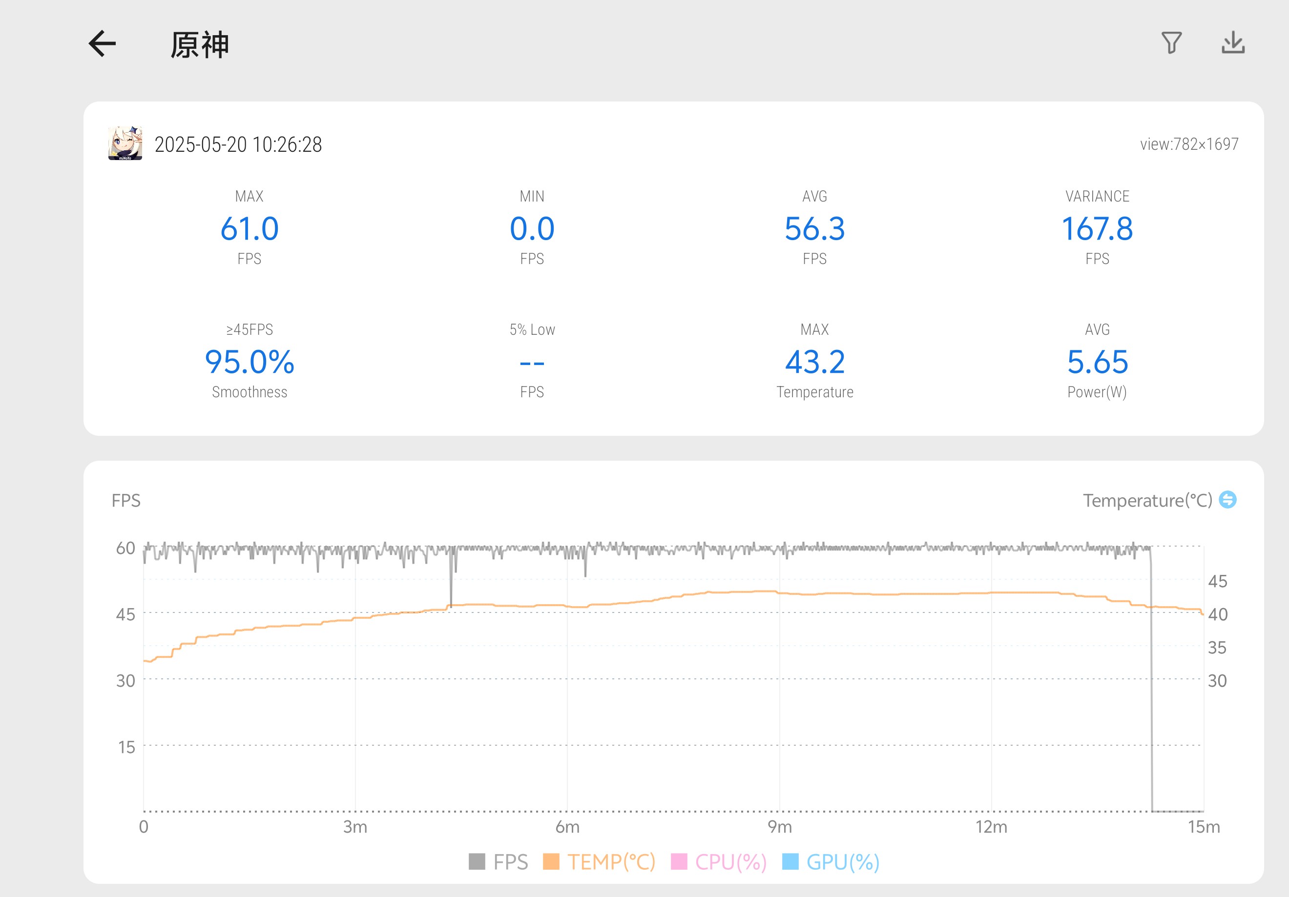
Task: Go back using the left arrow
Action: point(102,44)
